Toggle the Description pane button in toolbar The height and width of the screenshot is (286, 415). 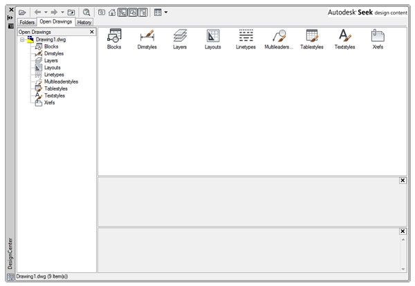click(x=142, y=12)
